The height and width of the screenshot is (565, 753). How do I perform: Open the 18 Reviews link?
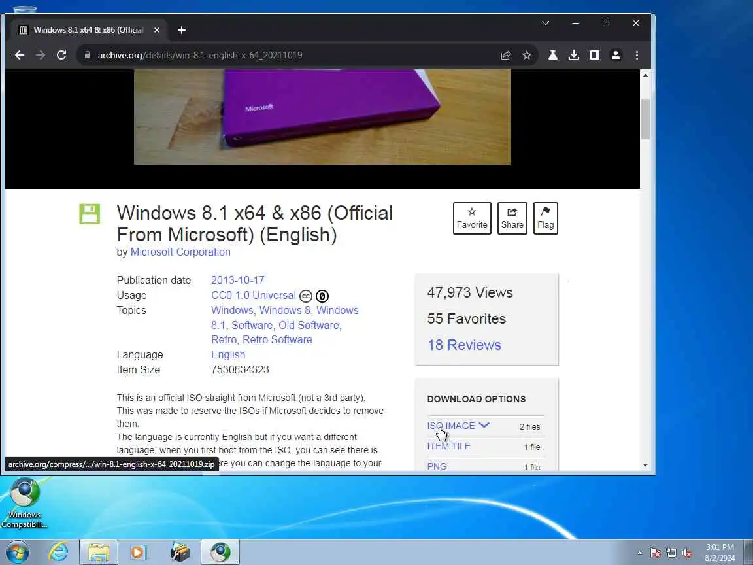click(x=464, y=345)
